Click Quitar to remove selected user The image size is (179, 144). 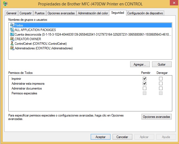(162, 64)
